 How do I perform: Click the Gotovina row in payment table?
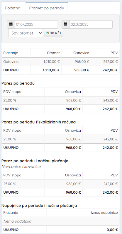tap(60, 62)
